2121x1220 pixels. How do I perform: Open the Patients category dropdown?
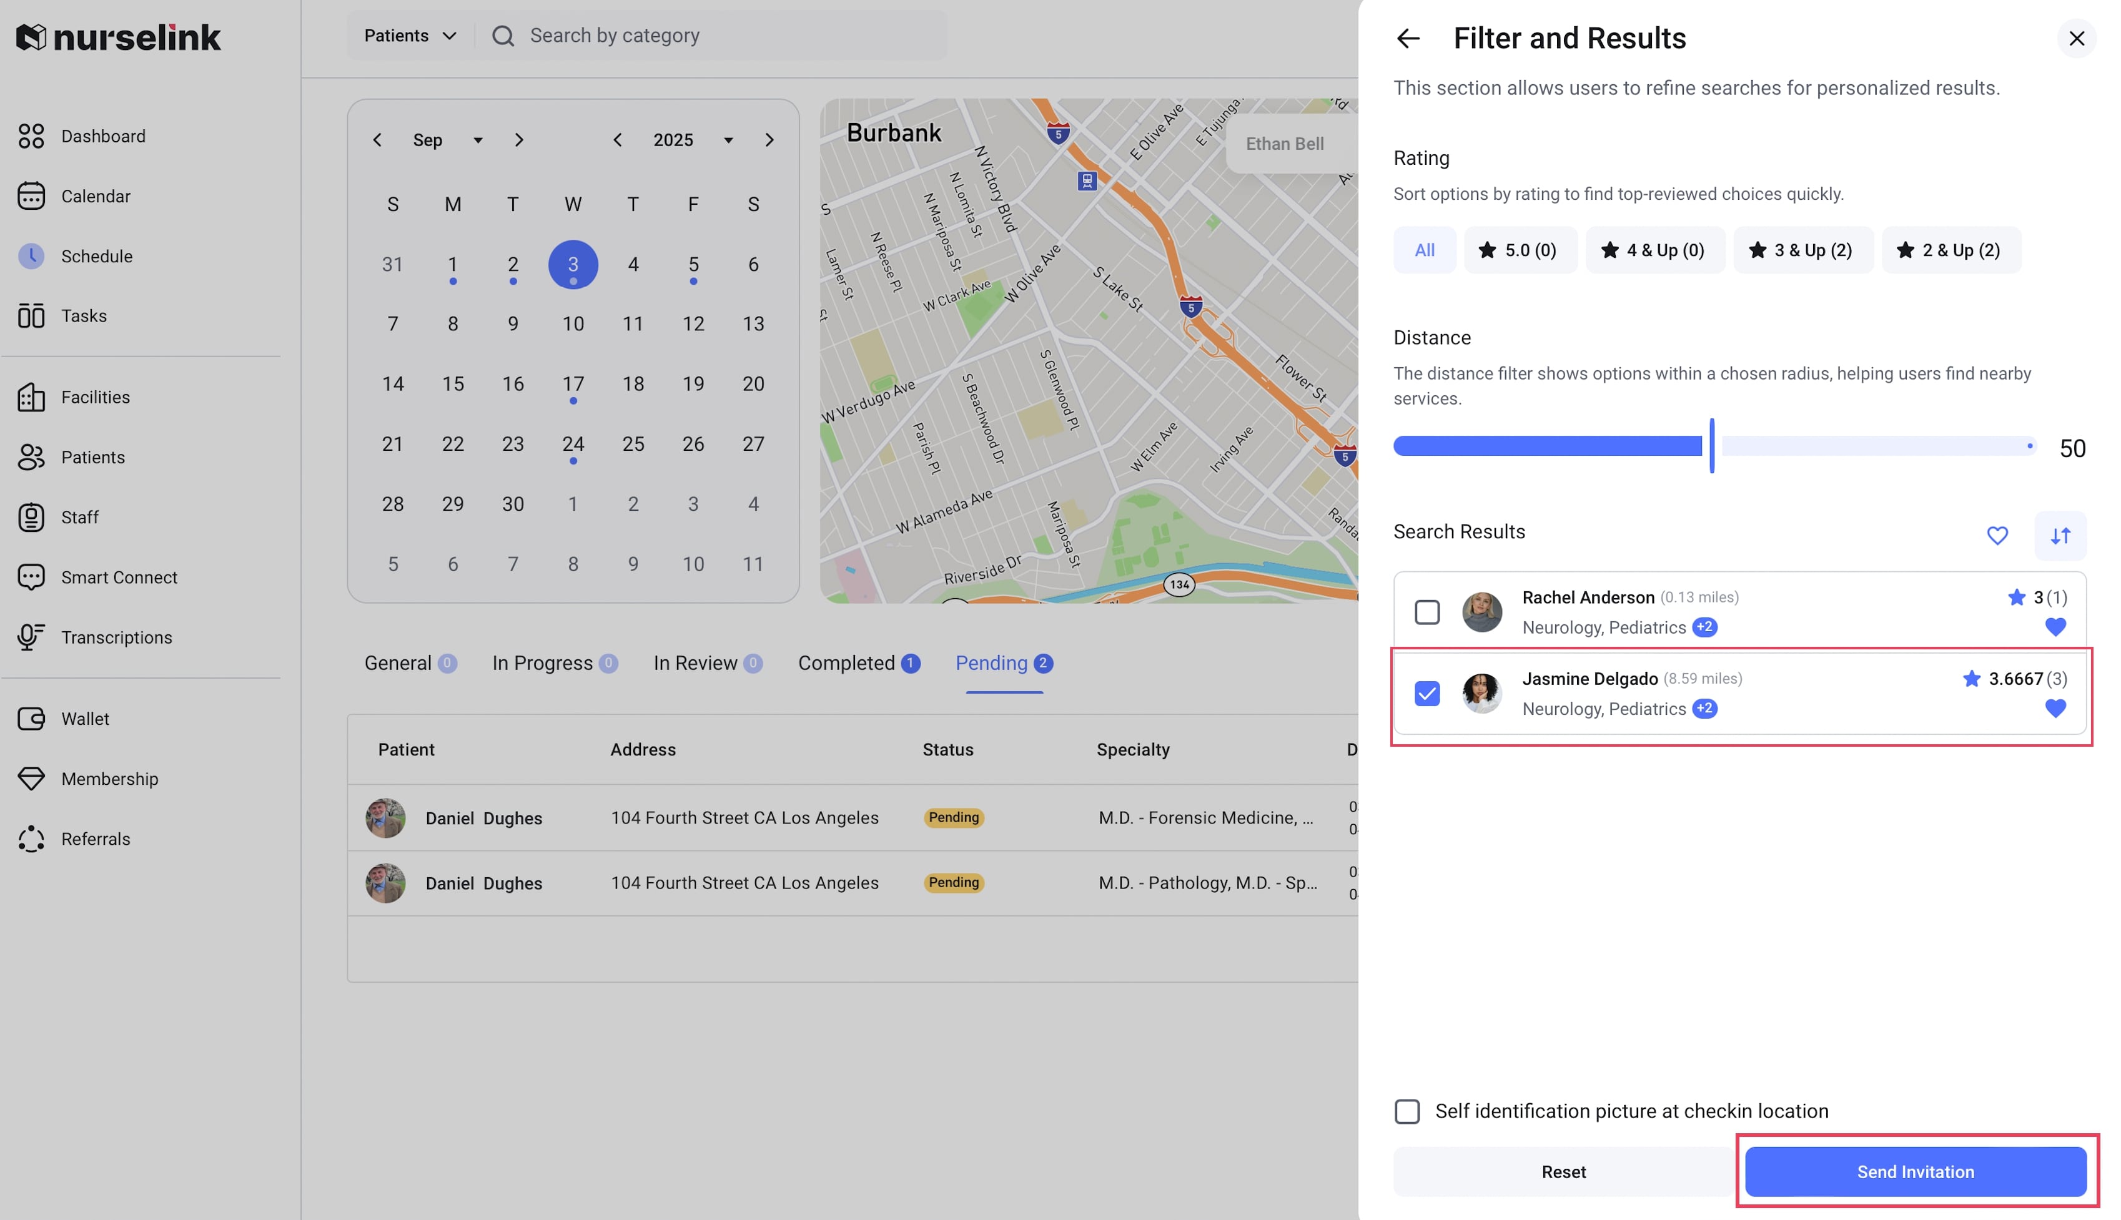410,36
